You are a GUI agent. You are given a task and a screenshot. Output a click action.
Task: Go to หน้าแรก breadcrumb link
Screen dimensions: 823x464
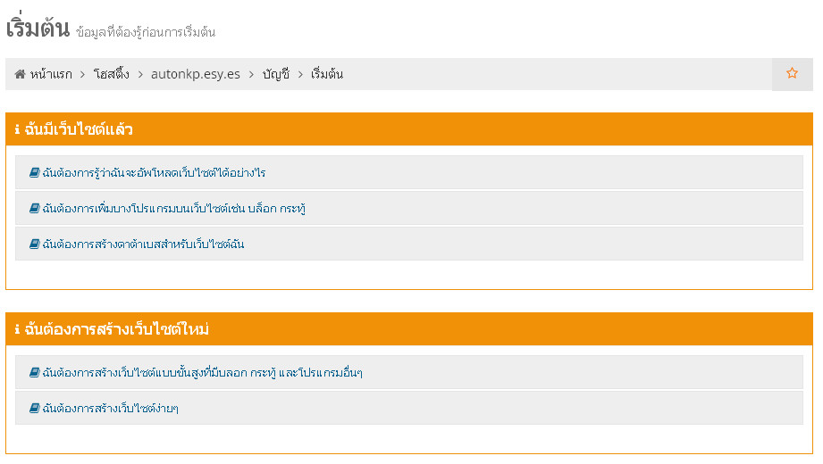click(x=50, y=74)
